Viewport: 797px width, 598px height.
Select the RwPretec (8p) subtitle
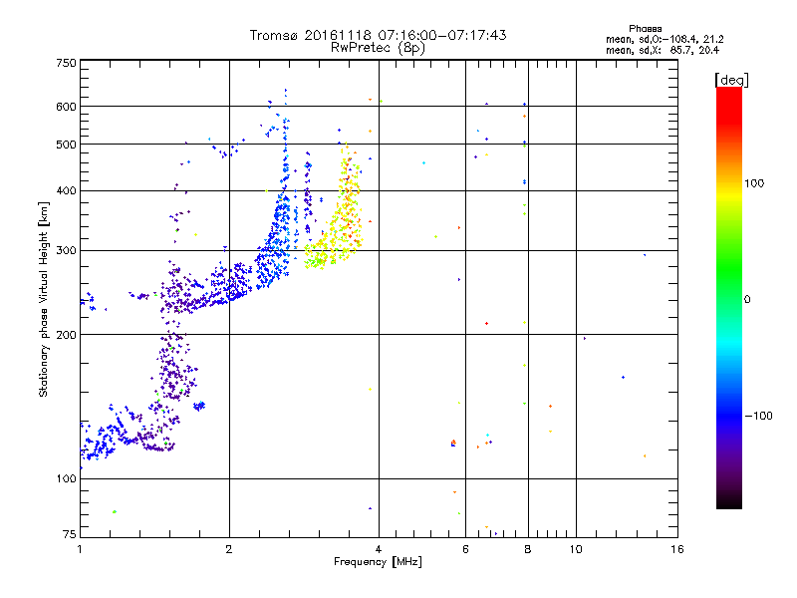pos(378,47)
